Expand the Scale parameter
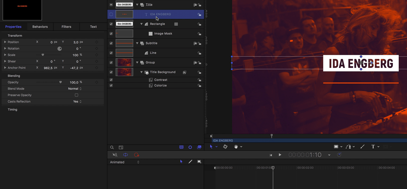Viewport: 407px width, 189px height. [5, 55]
